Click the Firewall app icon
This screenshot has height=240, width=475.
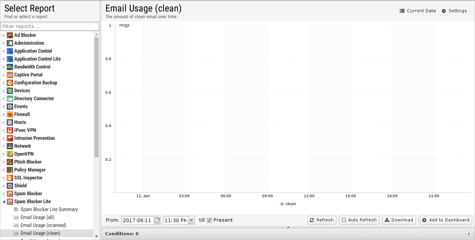click(10, 114)
